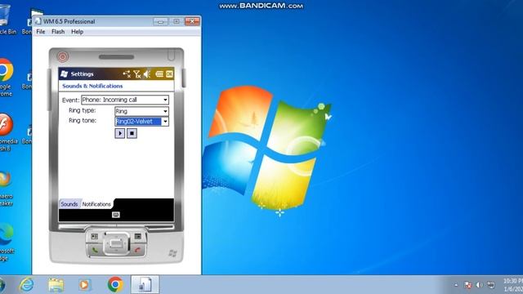The width and height of the screenshot is (523, 294).
Task: Select the Ring02-Velvet ring tone field
Action: click(x=138, y=122)
